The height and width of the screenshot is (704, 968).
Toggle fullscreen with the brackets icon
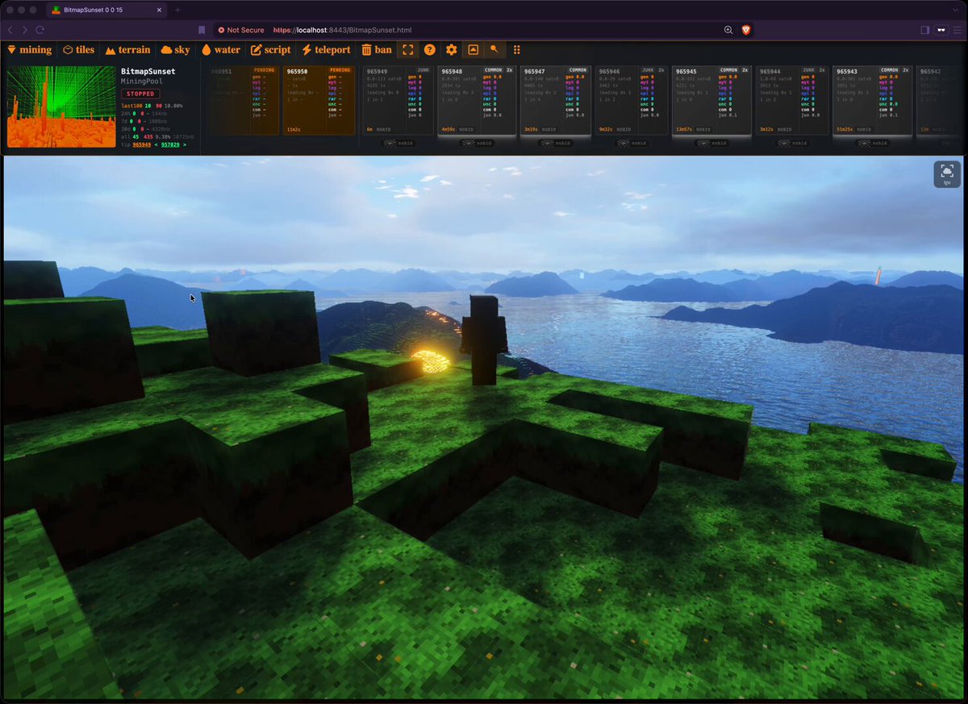point(408,50)
